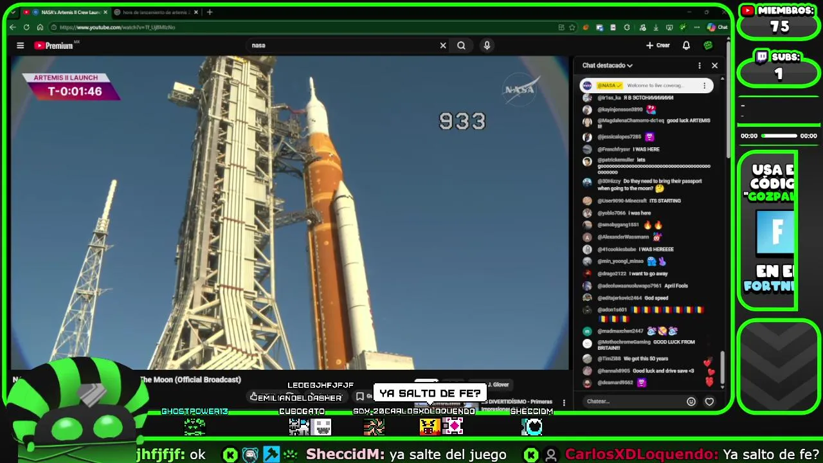Close the 'hora de lanzamiento de artemis' tab

coord(196,12)
